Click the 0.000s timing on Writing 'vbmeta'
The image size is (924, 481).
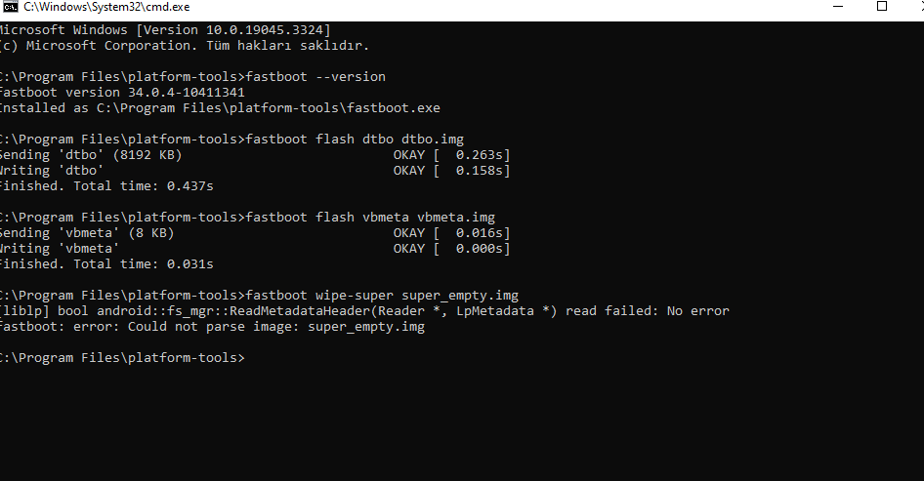tap(479, 249)
